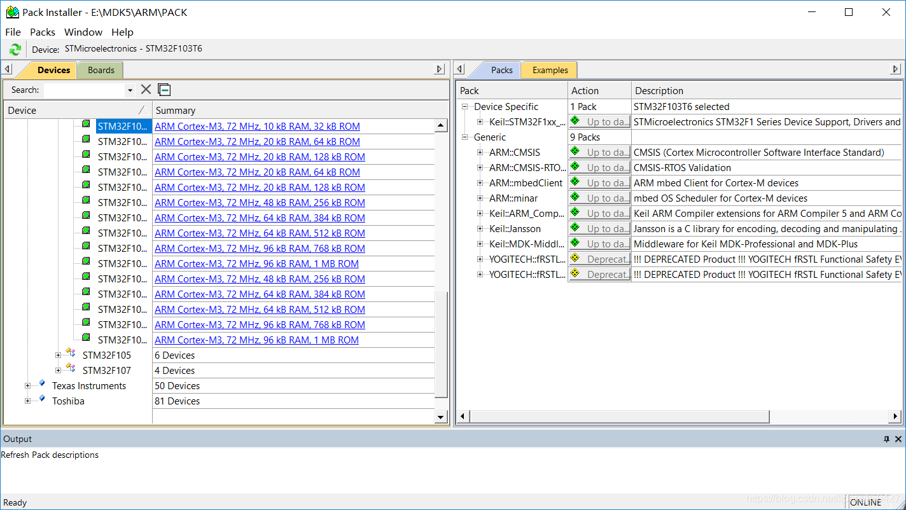
Task: Click green diamond icon for ARM::CMSIS
Action: click(575, 151)
